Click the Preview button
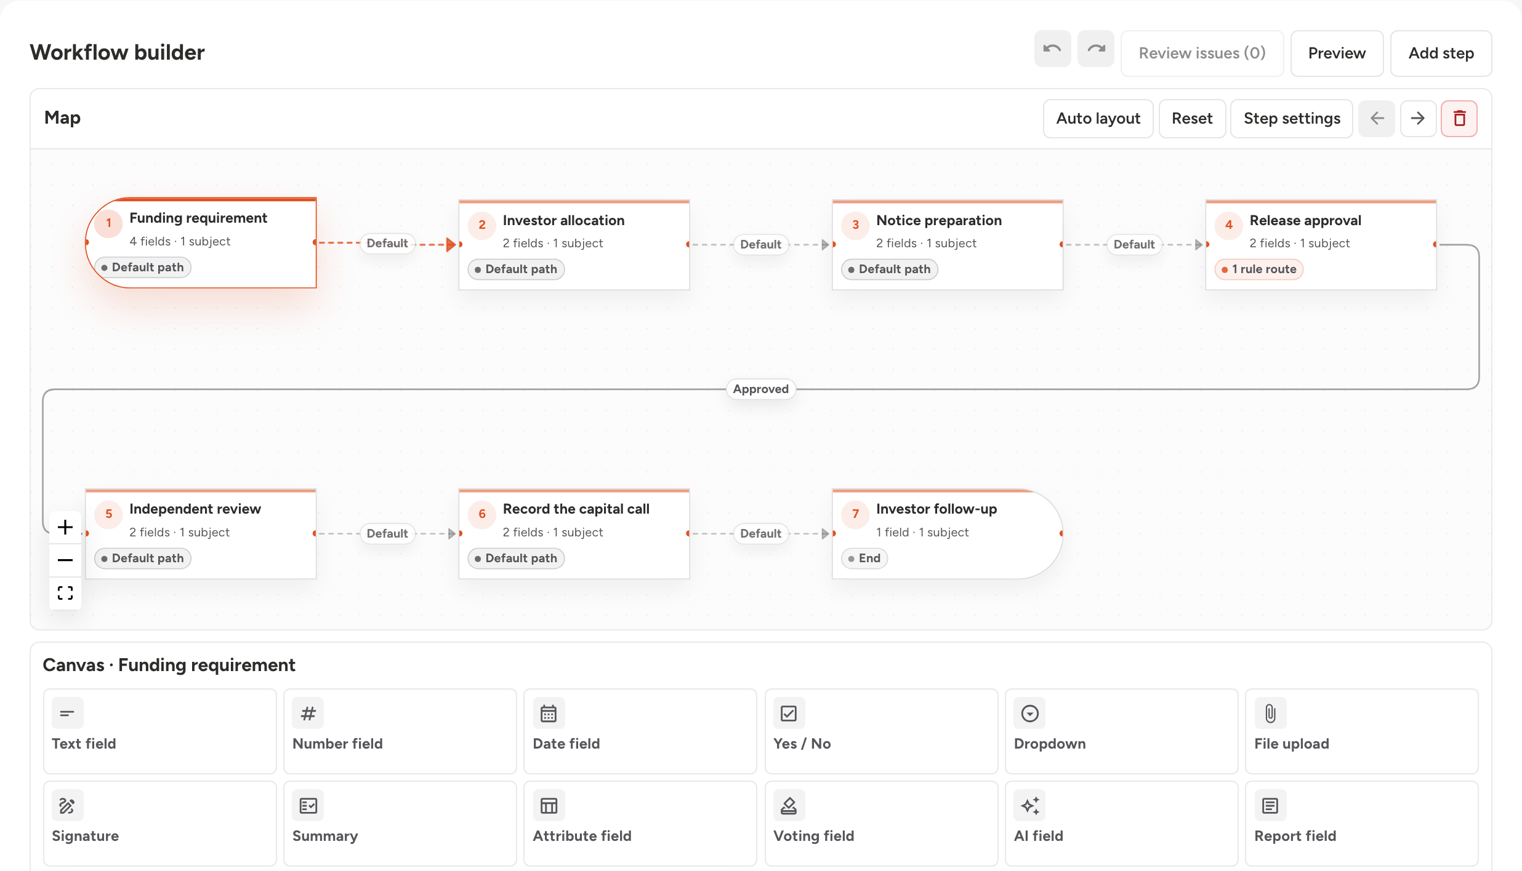 (x=1337, y=54)
